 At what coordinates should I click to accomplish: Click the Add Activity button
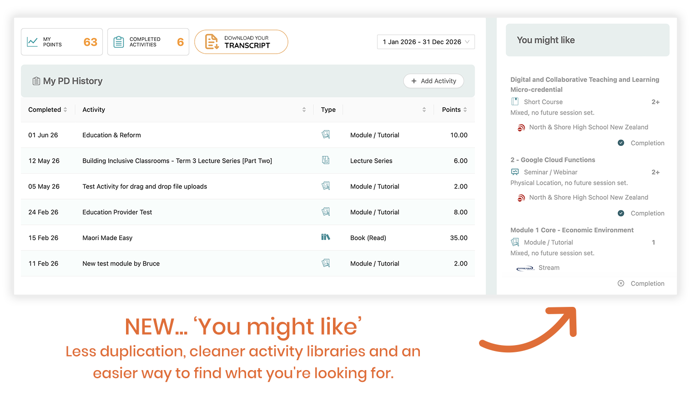coord(434,81)
